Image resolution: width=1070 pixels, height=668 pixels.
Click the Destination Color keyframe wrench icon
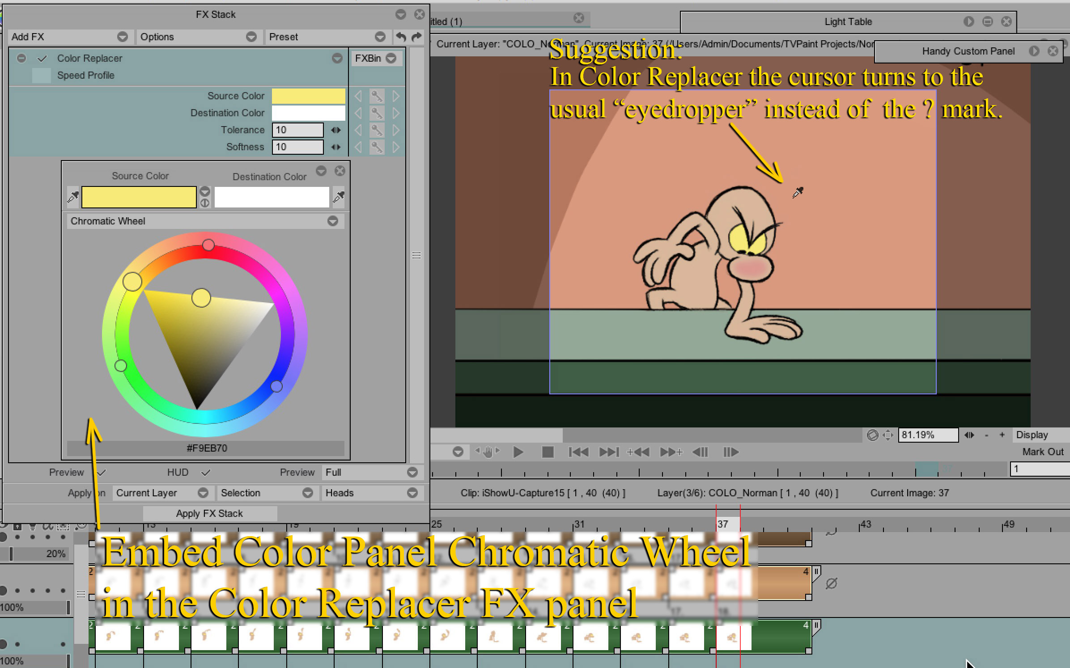tap(377, 113)
